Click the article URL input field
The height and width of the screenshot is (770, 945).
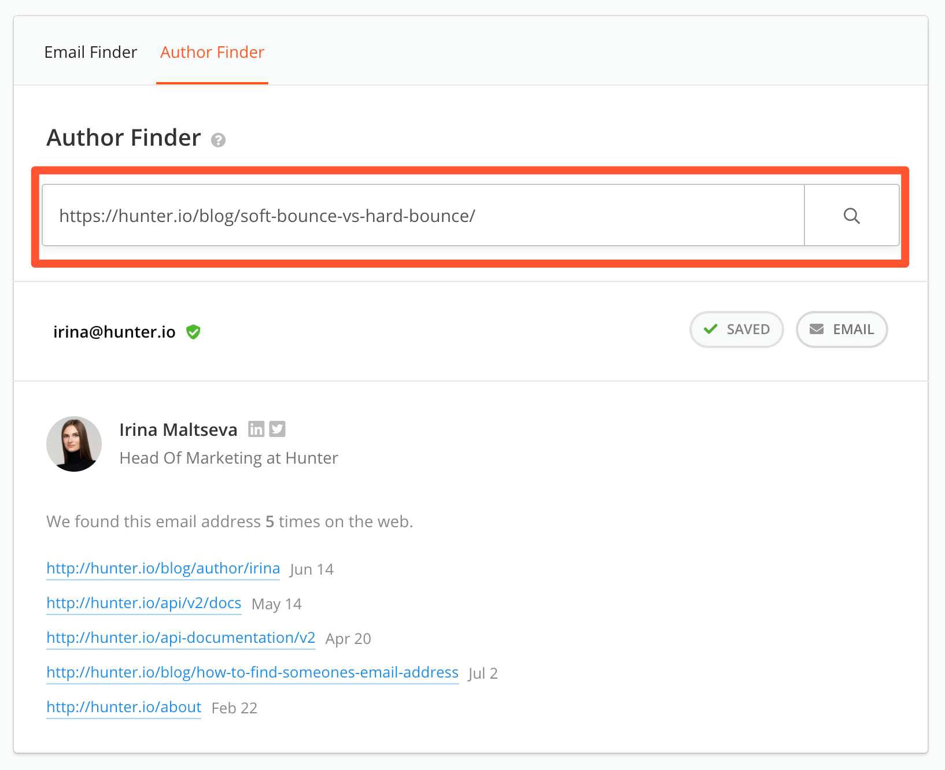point(422,216)
